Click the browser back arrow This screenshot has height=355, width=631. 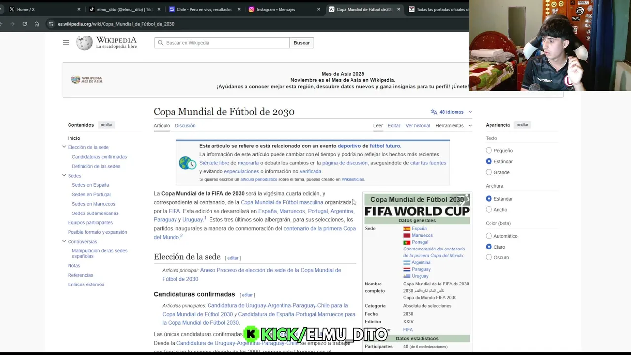click(1, 24)
